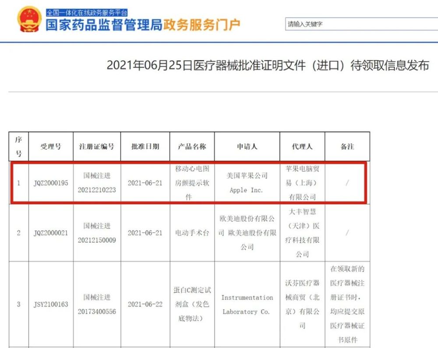
Task: Click the 序号 column header
Action: (18, 146)
